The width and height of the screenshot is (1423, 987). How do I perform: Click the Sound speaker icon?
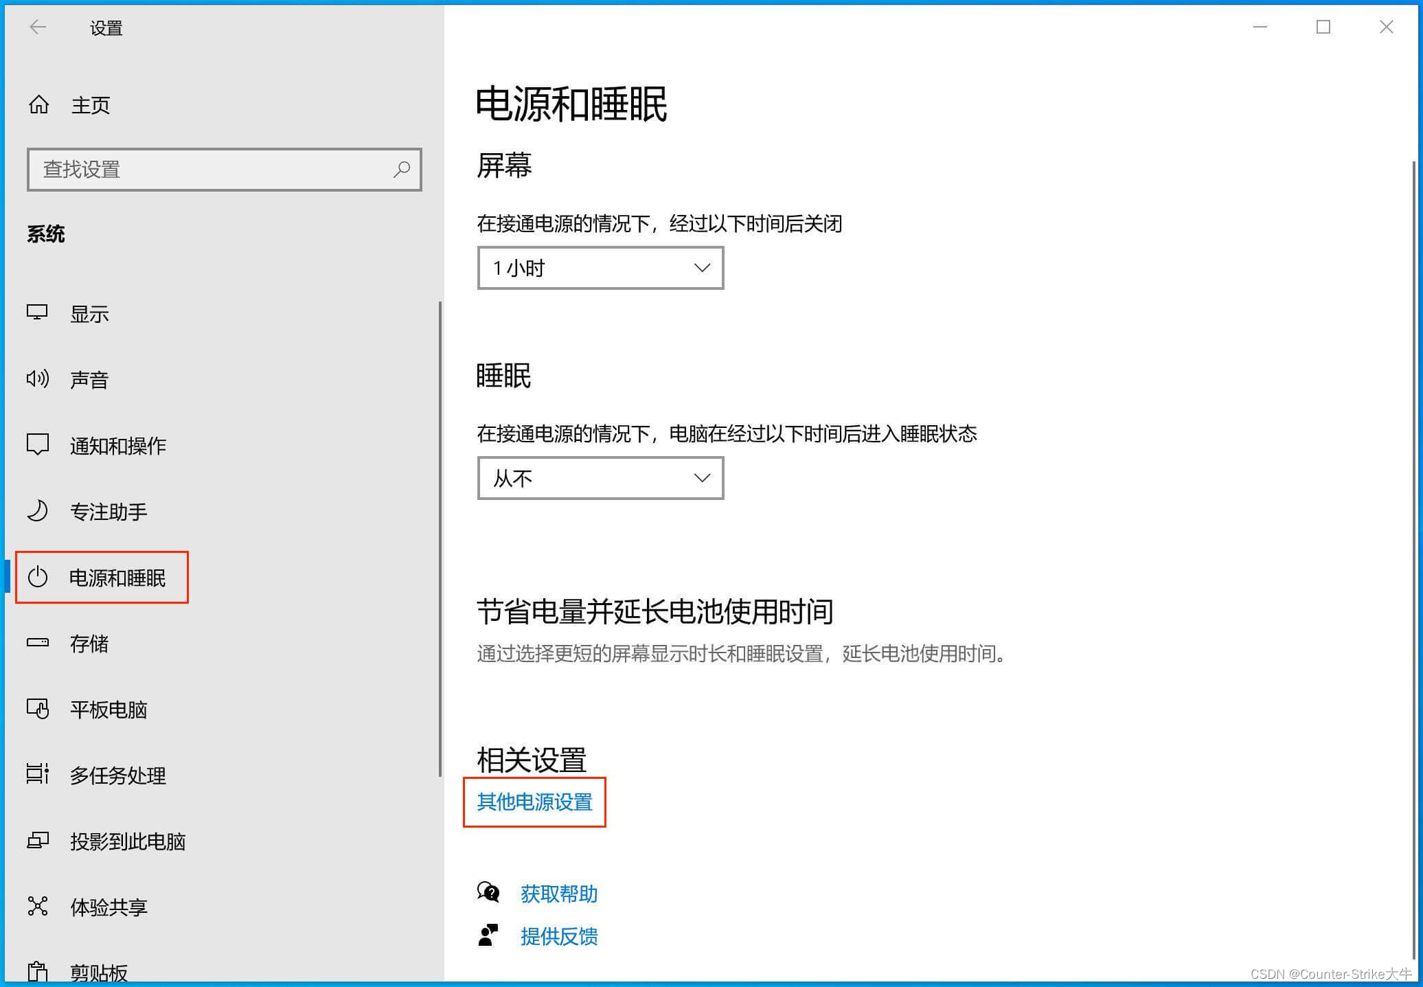[x=37, y=379]
